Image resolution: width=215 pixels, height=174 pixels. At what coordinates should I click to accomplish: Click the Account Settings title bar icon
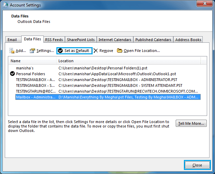point(5,5)
